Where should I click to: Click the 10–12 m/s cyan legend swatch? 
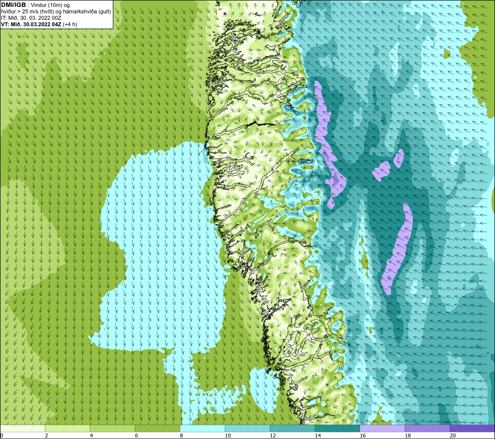pyautogui.click(x=247, y=429)
